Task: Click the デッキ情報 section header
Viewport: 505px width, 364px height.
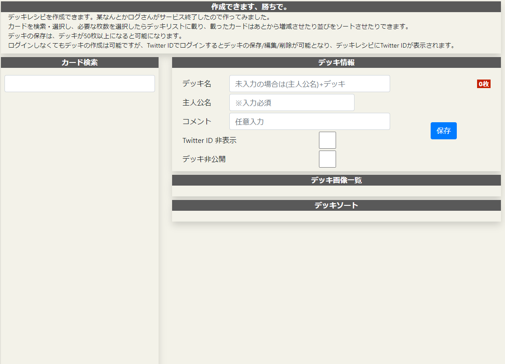Action: pyautogui.click(x=336, y=62)
